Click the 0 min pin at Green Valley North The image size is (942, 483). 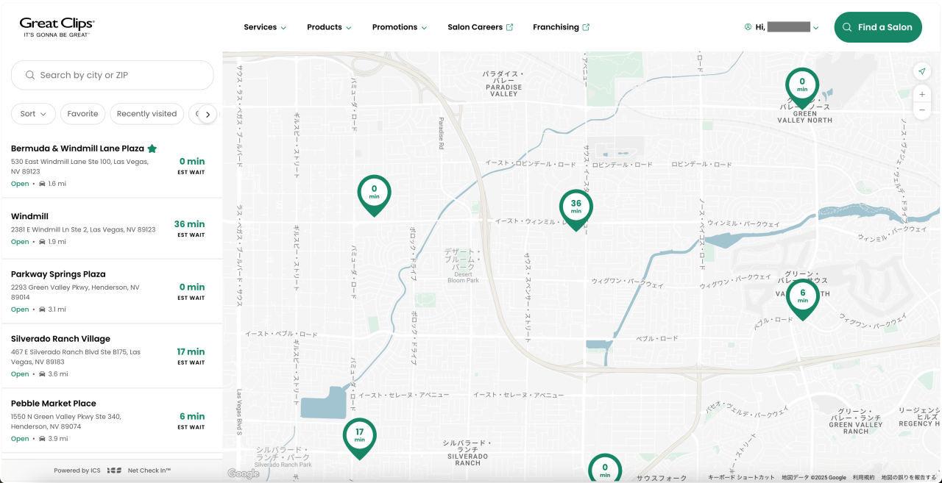tap(801, 87)
